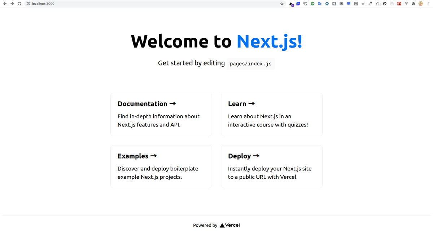This screenshot has height=235, width=433.
Task: Open the Chrome profile avatar
Action: (421, 4)
